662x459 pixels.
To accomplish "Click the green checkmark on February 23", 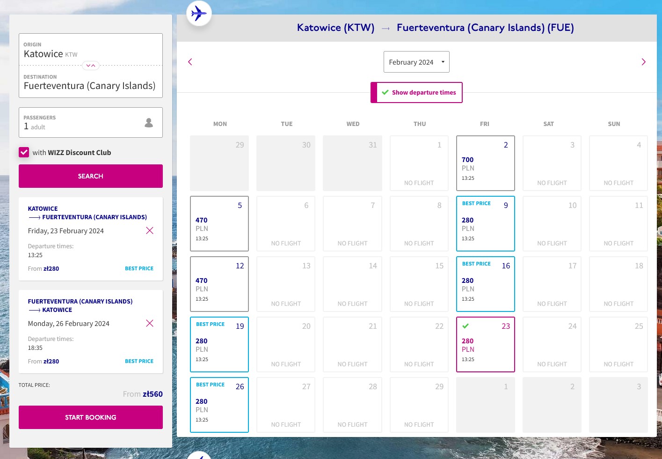I will click(x=466, y=326).
